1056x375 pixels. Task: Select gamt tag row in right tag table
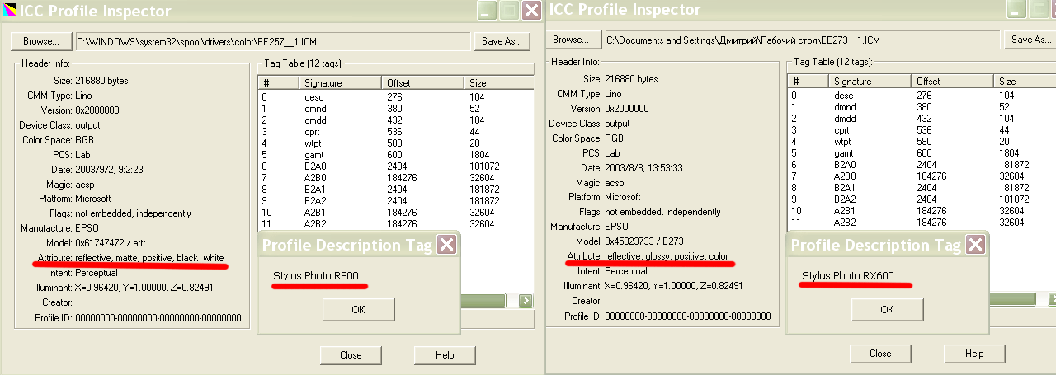click(922, 152)
